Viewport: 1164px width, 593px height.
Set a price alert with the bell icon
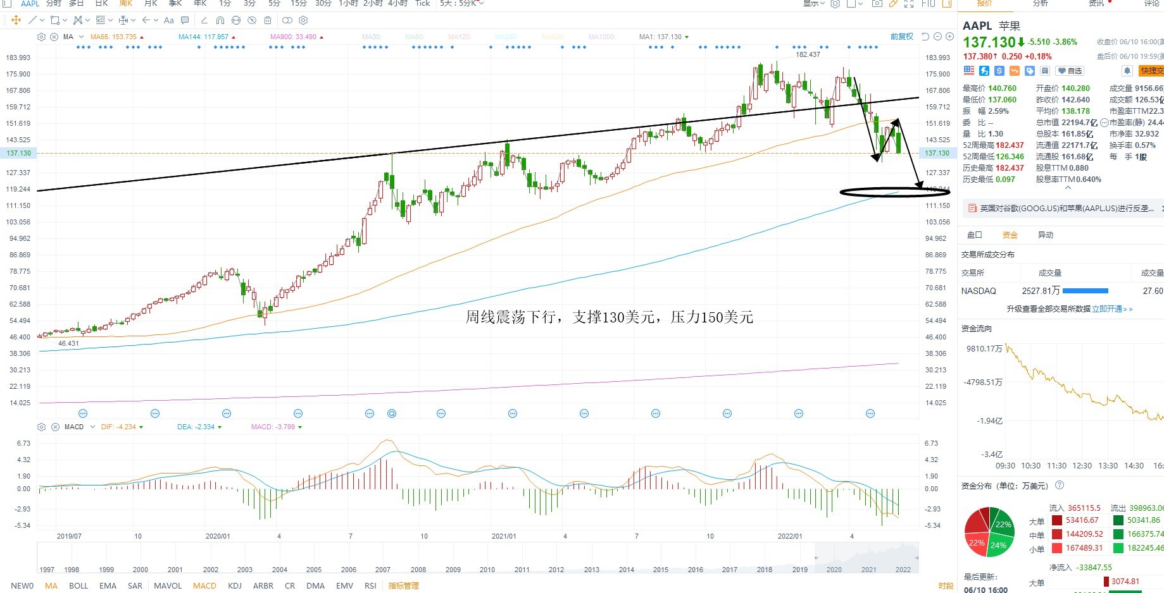1127,71
